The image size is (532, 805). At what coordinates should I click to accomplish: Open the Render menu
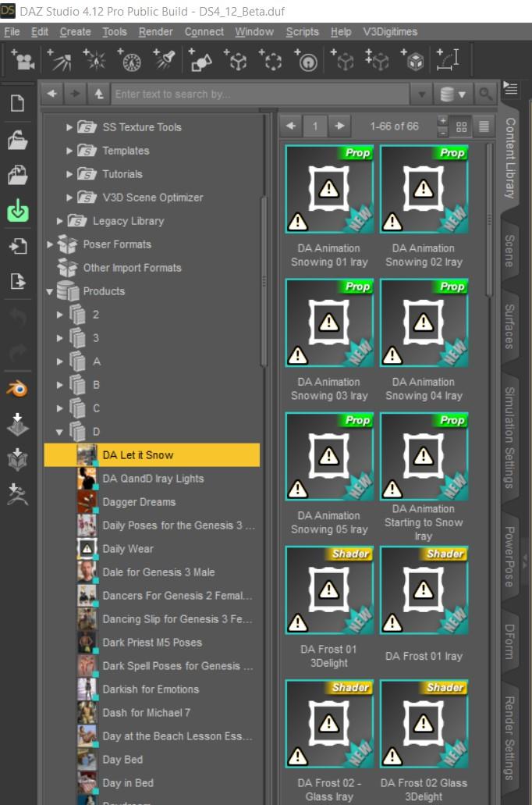tap(155, 32)
